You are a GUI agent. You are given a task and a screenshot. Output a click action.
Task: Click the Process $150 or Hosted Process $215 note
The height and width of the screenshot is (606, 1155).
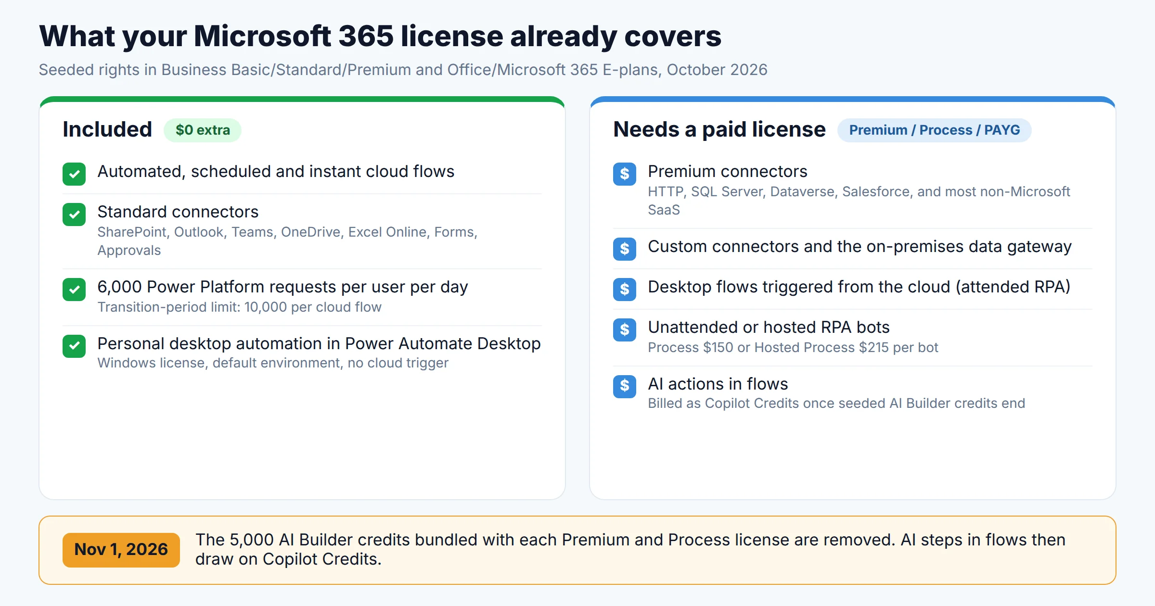793,348
